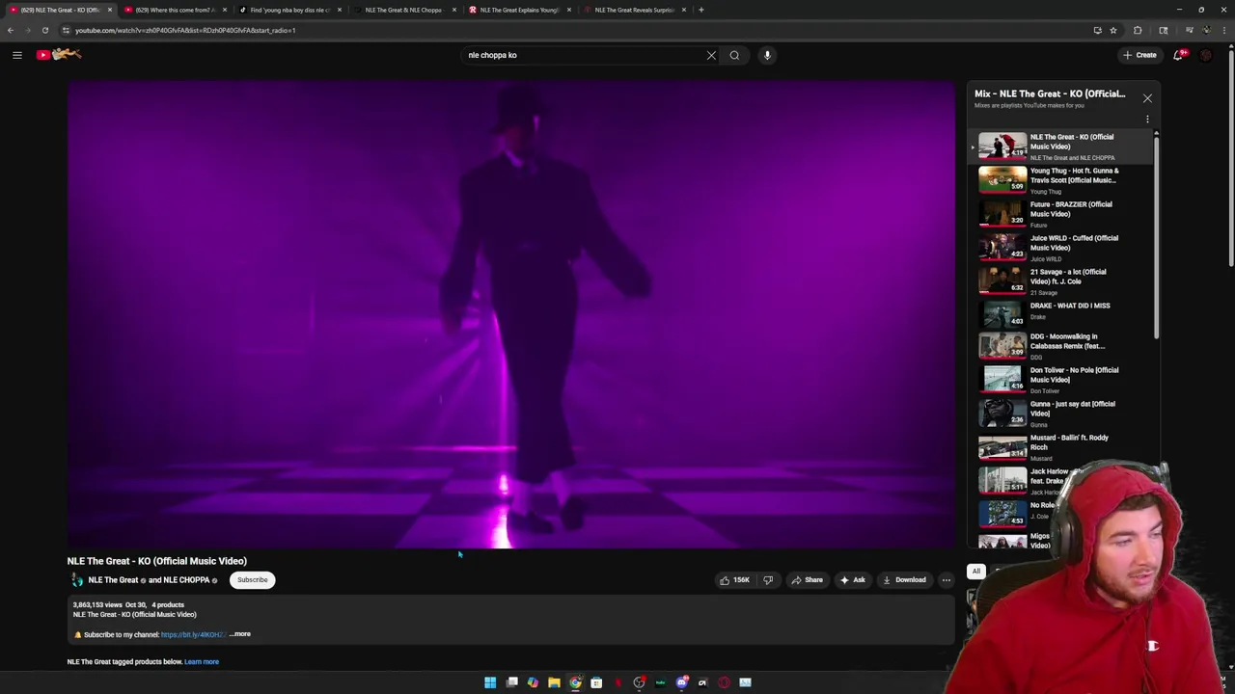Switch to 'NLE The Great Reveals Surprisi' tab

[633, 10]
